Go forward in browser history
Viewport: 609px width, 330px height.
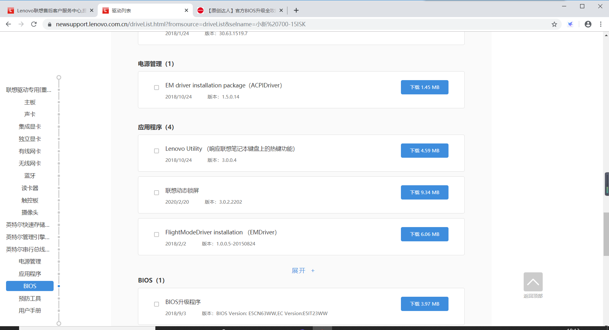[21, 24]
